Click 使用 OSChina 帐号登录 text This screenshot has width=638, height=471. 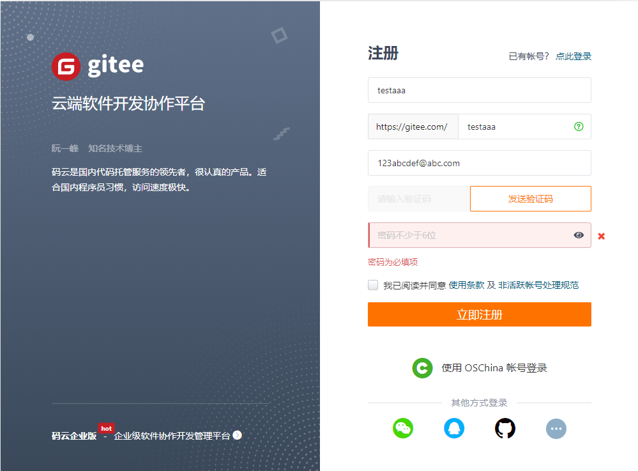pyautogui.click(x=494, y=368)
